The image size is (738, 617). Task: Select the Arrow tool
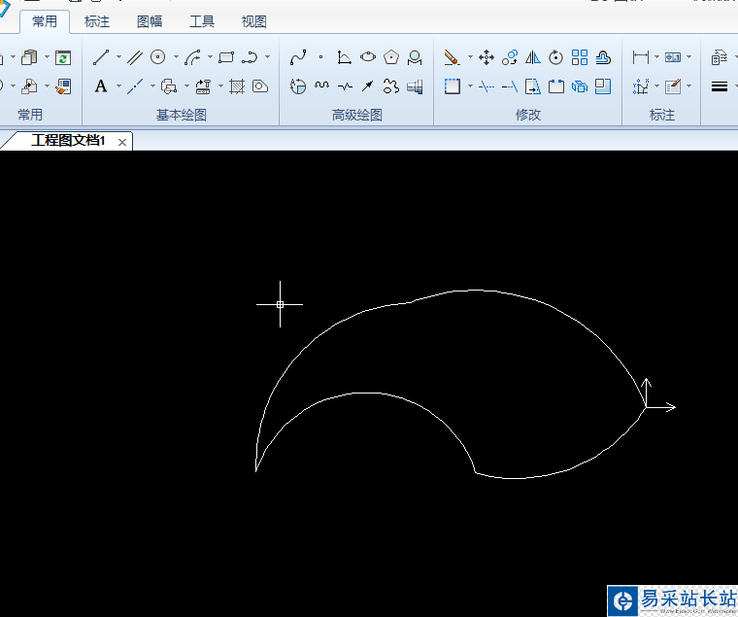[368, 86]
